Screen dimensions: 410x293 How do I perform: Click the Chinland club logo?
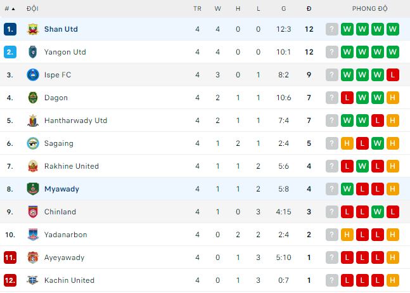[33, 212]
